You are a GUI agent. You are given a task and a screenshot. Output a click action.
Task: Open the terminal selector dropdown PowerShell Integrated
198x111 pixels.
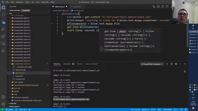[152, 64]
